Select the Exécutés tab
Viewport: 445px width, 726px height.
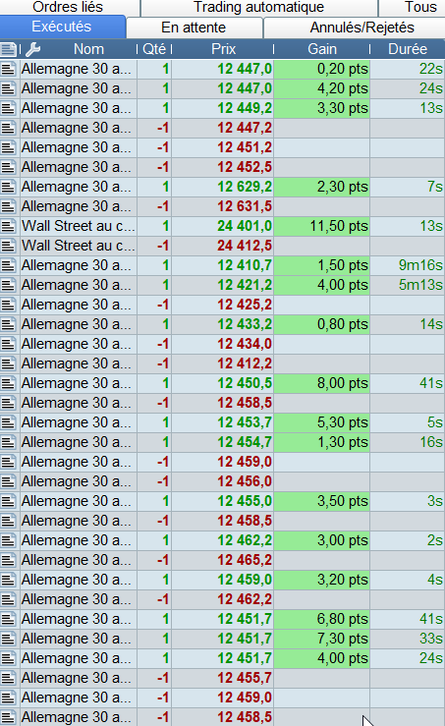point(62,27)
